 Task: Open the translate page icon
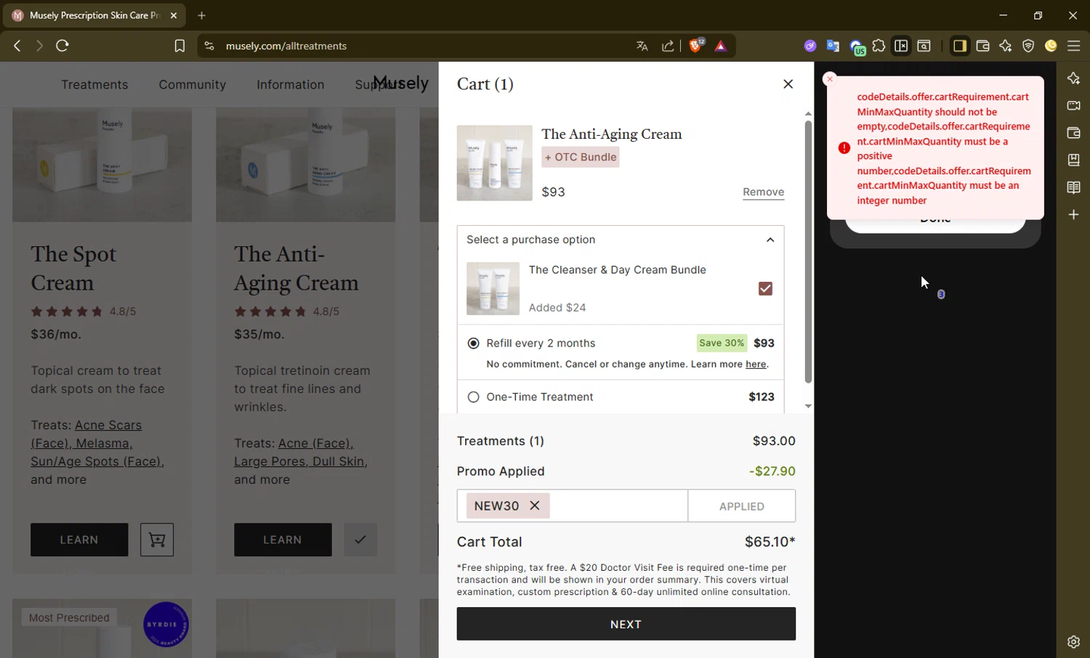click(x=642, y=46)
